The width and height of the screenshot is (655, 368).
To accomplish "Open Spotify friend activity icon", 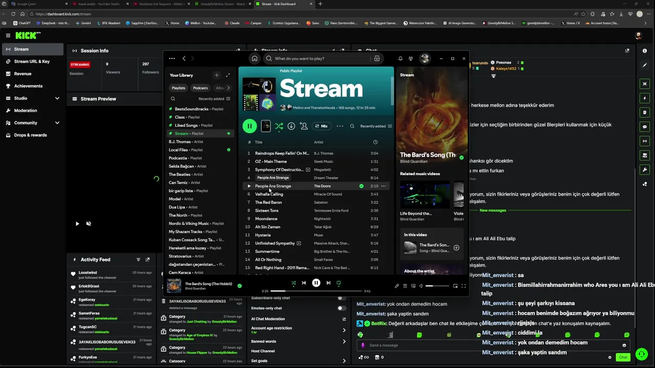I will (410, 58).
